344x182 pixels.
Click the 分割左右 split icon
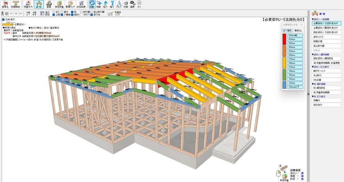(x=34, y=14)
